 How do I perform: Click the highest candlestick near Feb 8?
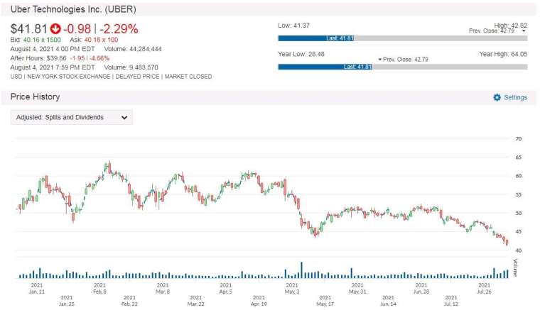(x=109, y=167)
